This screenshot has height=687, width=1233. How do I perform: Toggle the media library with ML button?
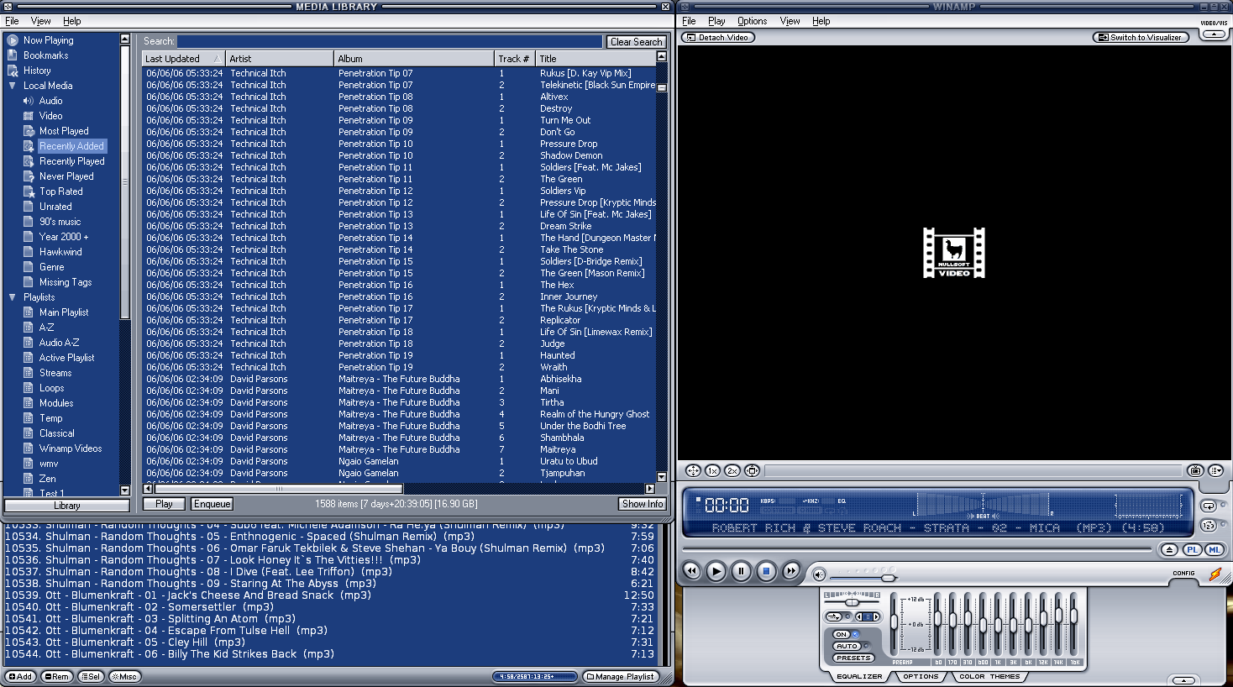click(1214, 549)
